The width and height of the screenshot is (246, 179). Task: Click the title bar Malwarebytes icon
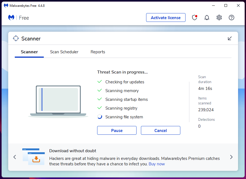click(6, 6)
